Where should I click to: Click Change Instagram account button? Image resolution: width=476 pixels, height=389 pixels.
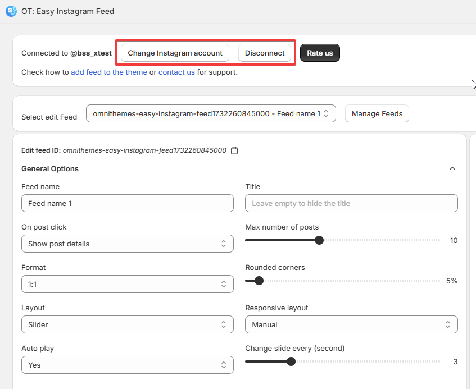point(175,53)
